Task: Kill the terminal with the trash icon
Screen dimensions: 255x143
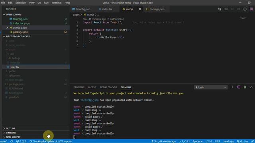Action: 245,87
